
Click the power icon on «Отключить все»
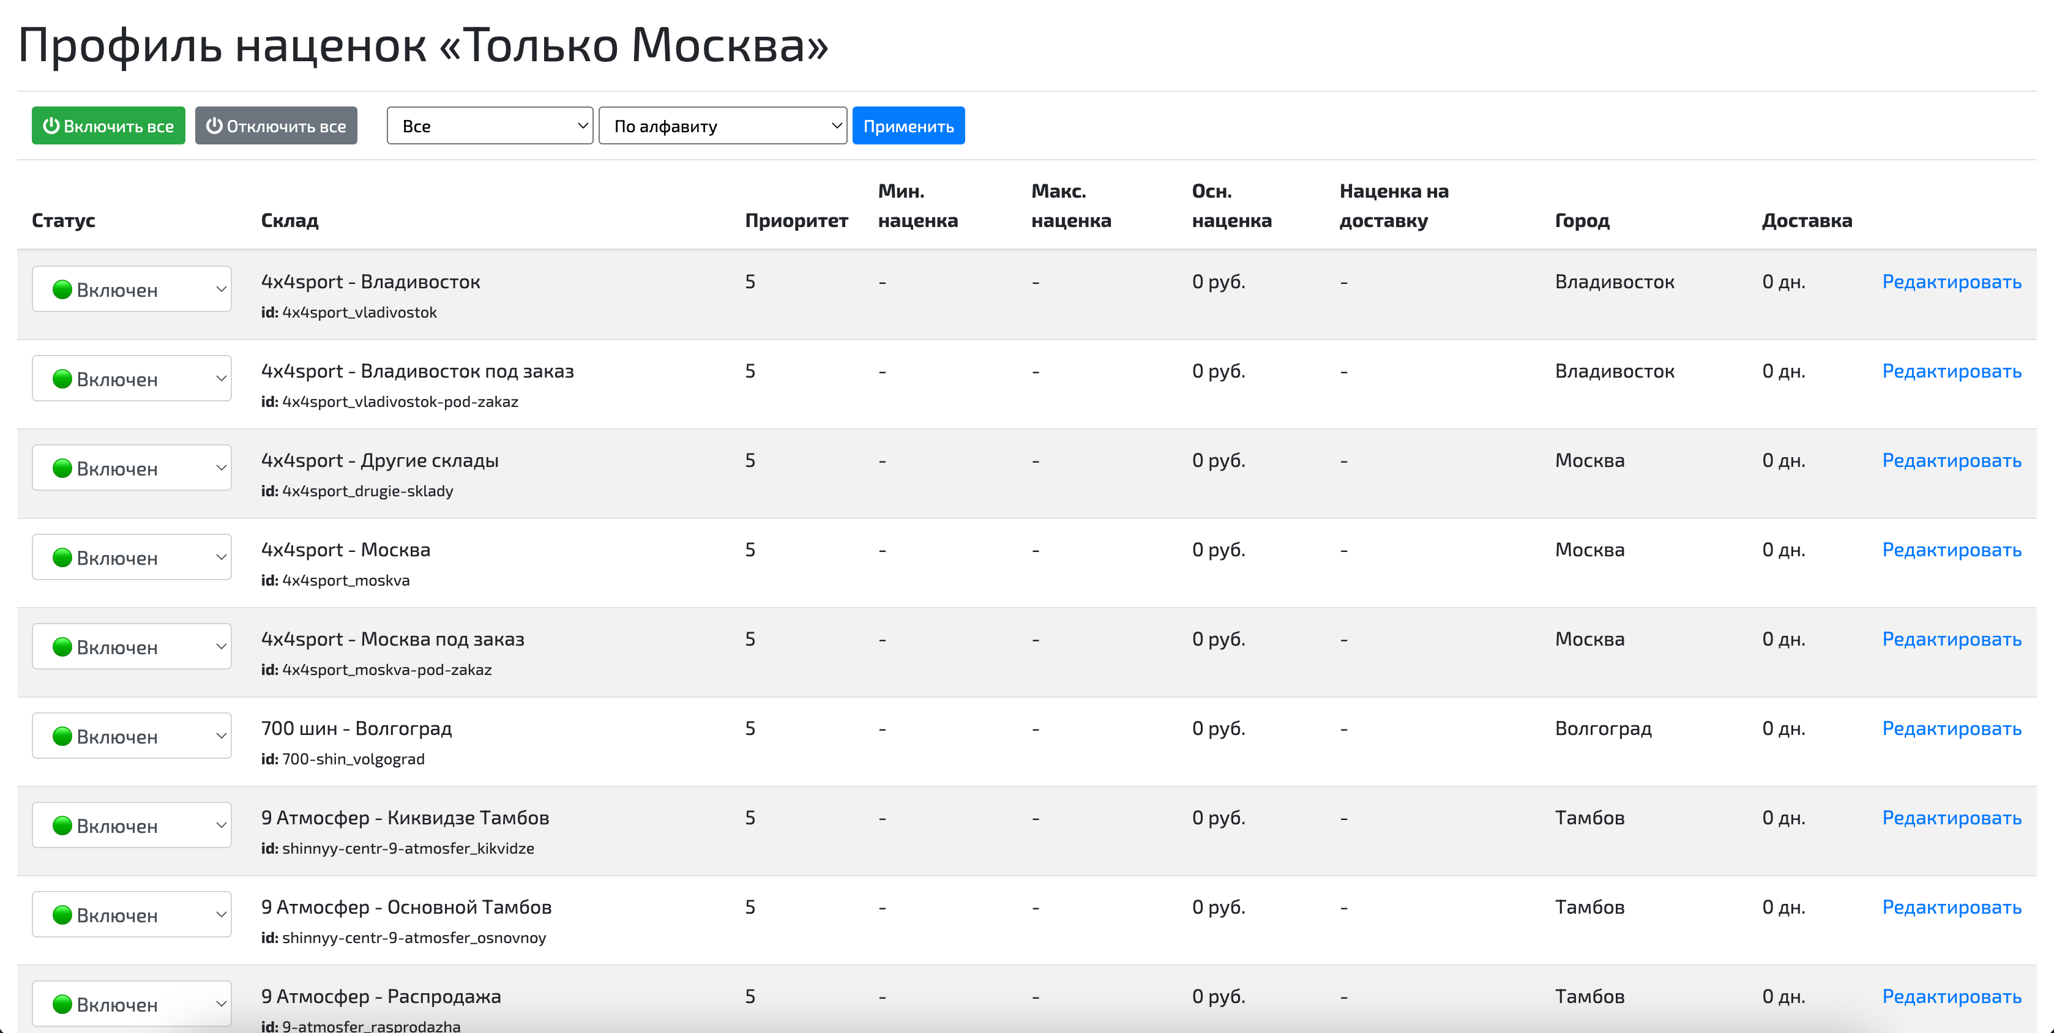tap(214, 125)
